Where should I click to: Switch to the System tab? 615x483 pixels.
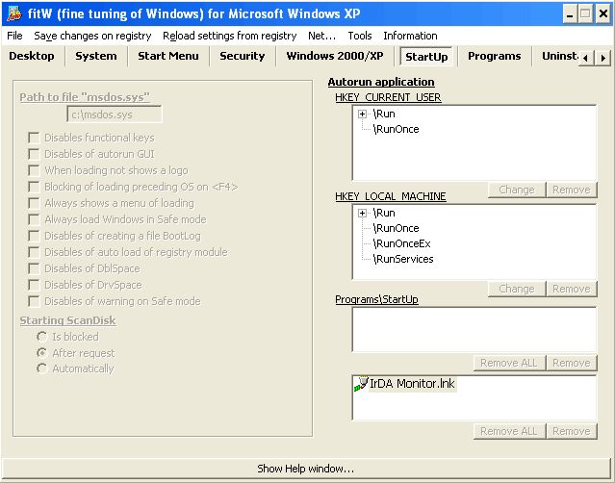(96, 56)
